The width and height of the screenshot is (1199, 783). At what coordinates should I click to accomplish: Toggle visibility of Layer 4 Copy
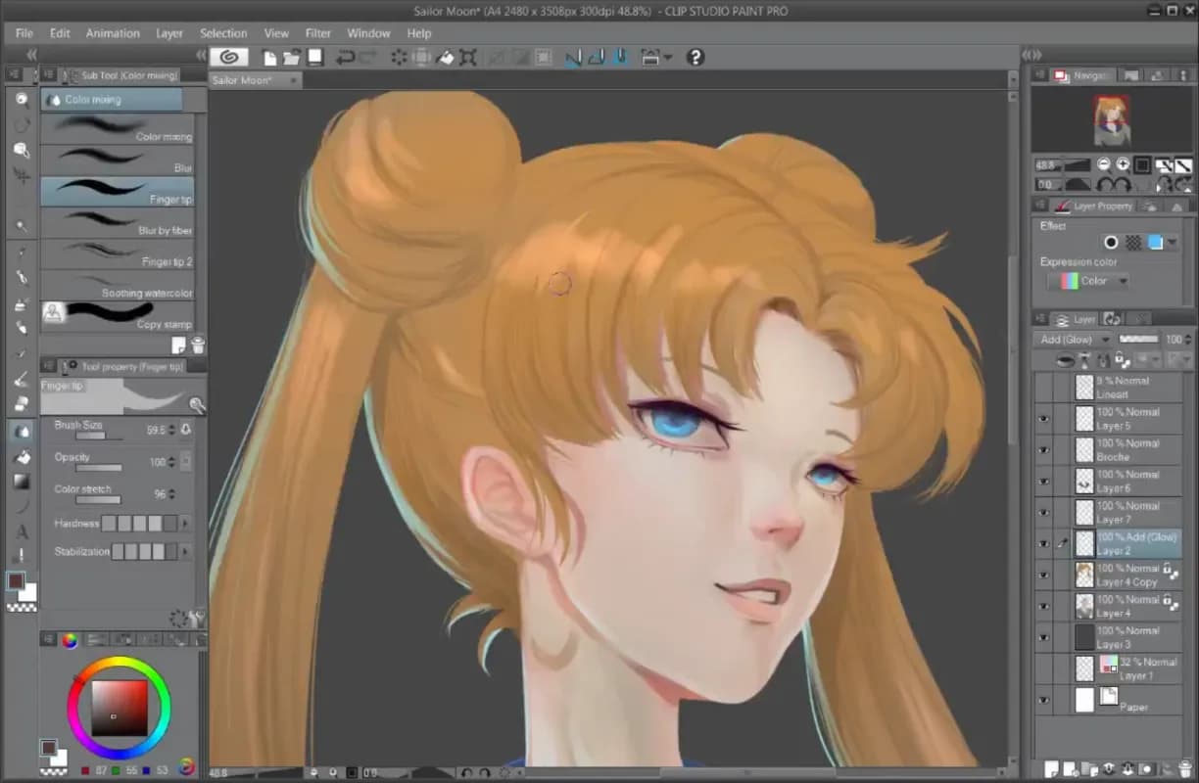(1043, 576)
